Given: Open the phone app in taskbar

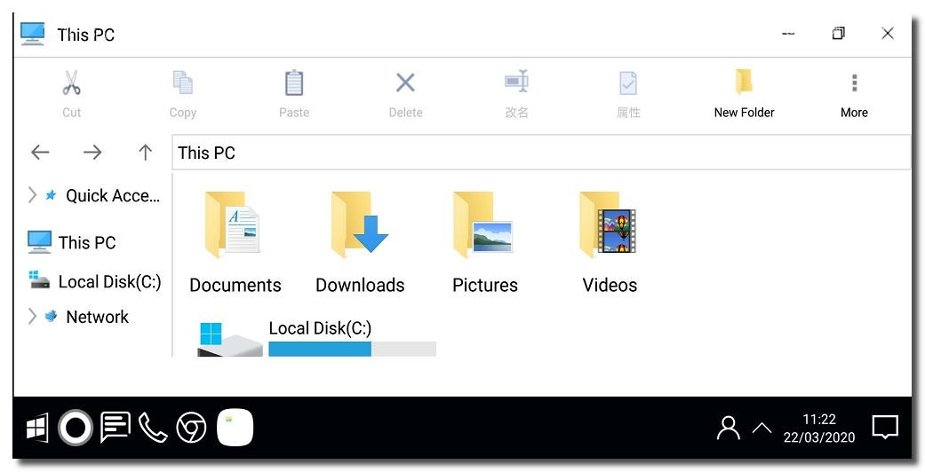Looking at the screenshot, I should (154, 428).
